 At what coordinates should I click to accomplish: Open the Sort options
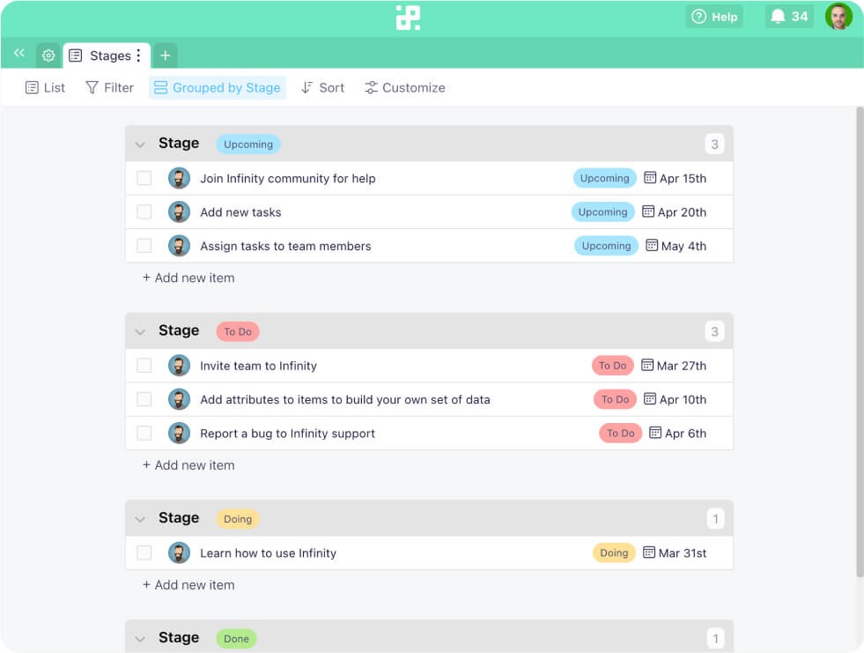tap(322, 88)
